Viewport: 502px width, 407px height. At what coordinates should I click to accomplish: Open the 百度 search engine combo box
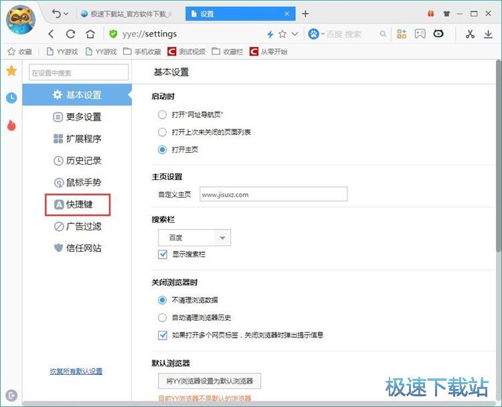click(x=194, y=238)
